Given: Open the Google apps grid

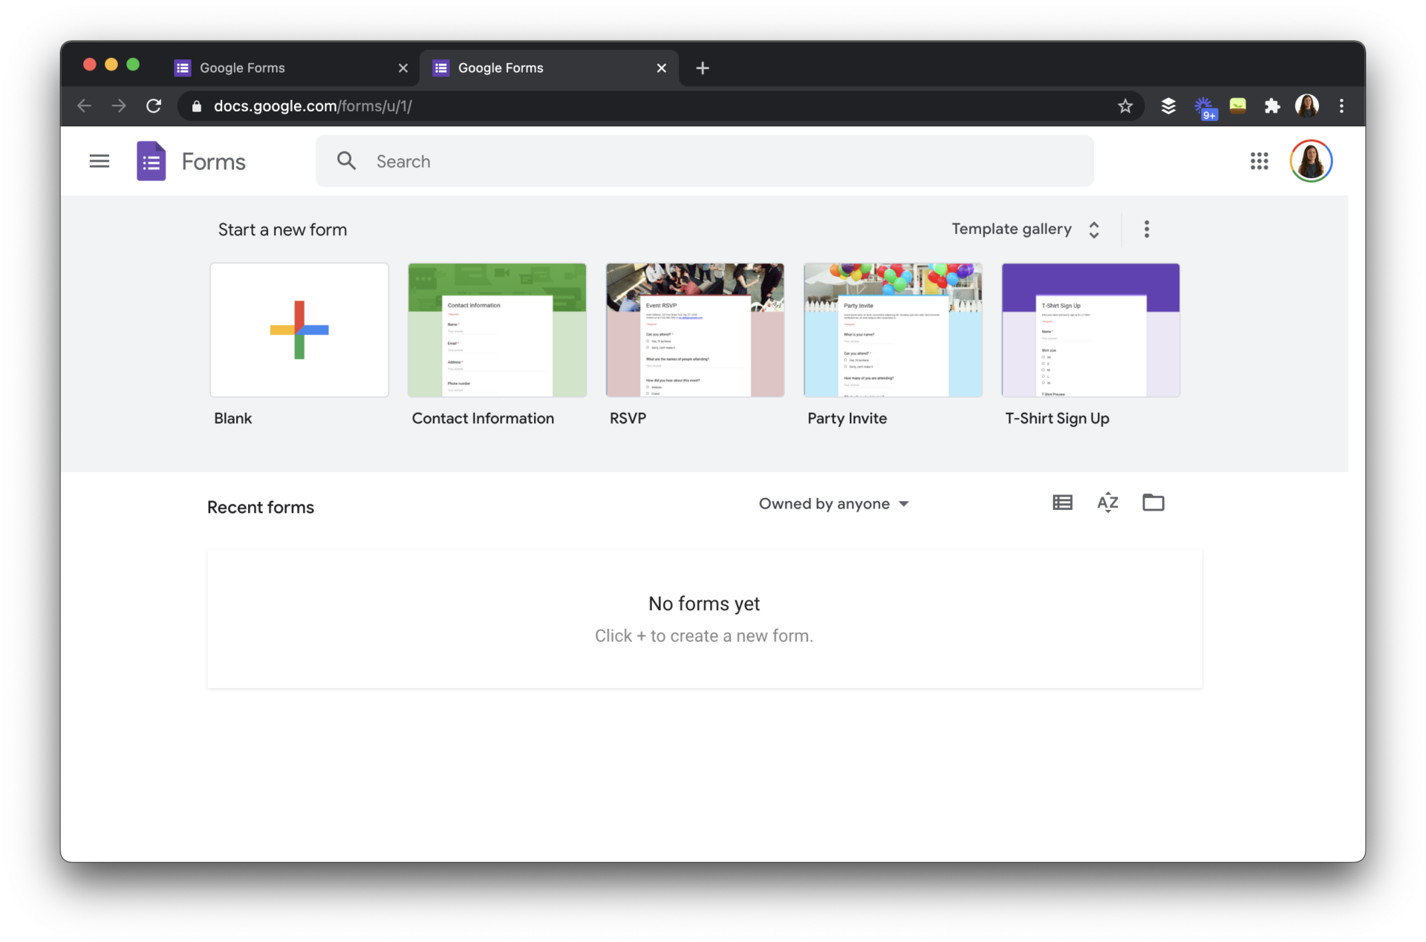Looking at the screenshot, I should coord(1258,160).
